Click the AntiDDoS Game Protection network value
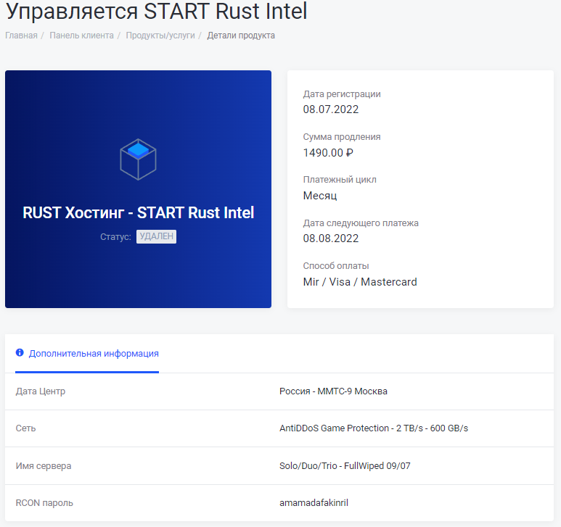Viewport: 561px width, 527px height. (x=374, y=428)
